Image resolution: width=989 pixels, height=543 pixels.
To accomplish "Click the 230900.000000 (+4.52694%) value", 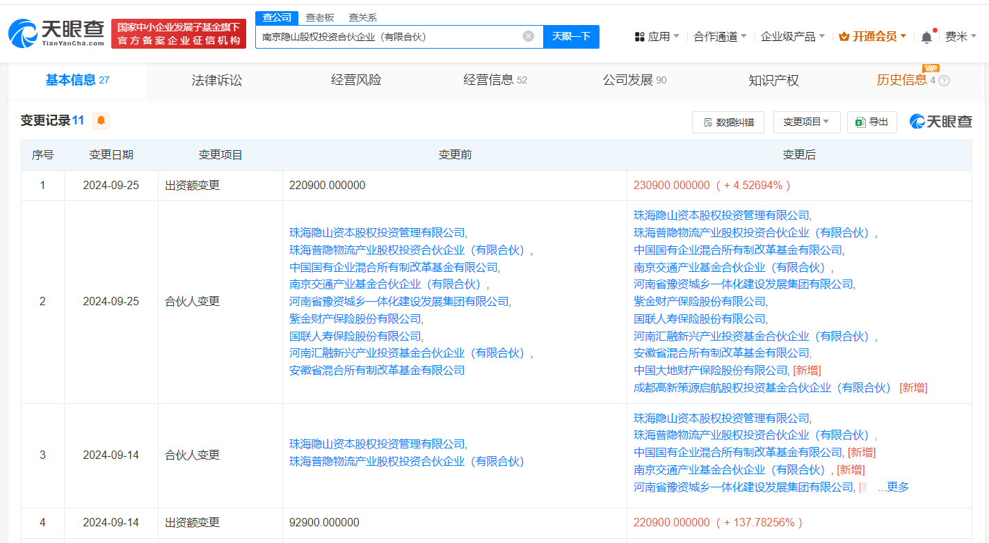I will coord(712,186).
